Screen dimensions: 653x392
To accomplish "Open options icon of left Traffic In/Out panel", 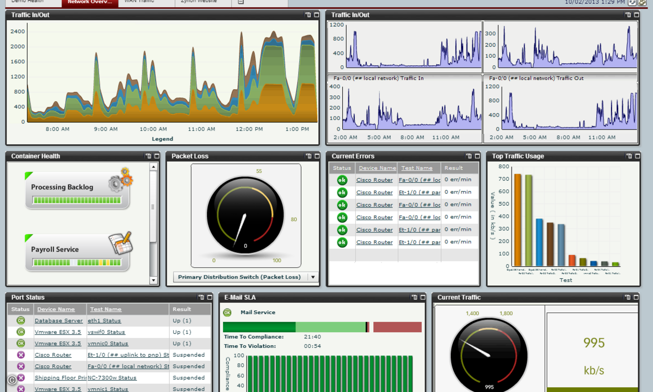I will 308,15.
